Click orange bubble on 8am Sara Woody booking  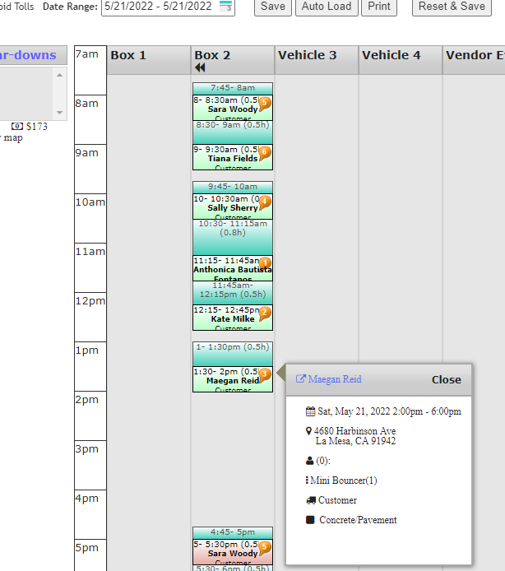(x=265, y=104)
